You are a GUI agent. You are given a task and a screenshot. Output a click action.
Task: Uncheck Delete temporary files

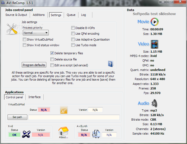pyautogui.click(x=52, y=53)
